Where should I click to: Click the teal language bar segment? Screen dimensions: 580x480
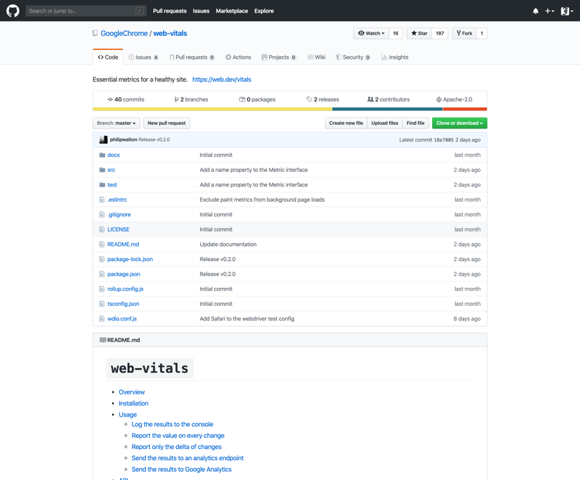coord(387,109)
